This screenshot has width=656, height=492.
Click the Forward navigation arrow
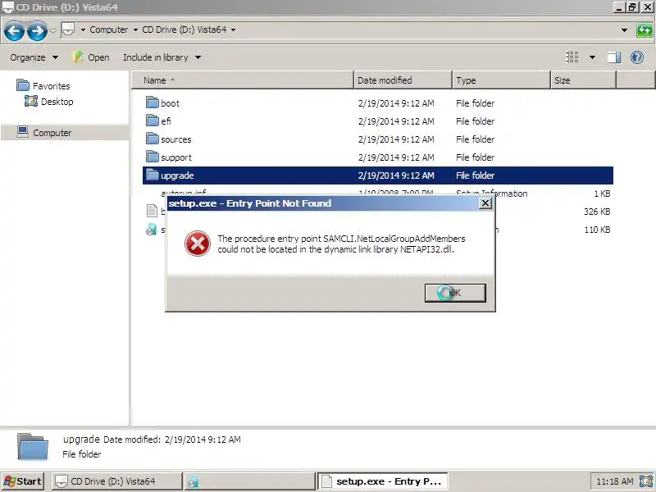37,30
